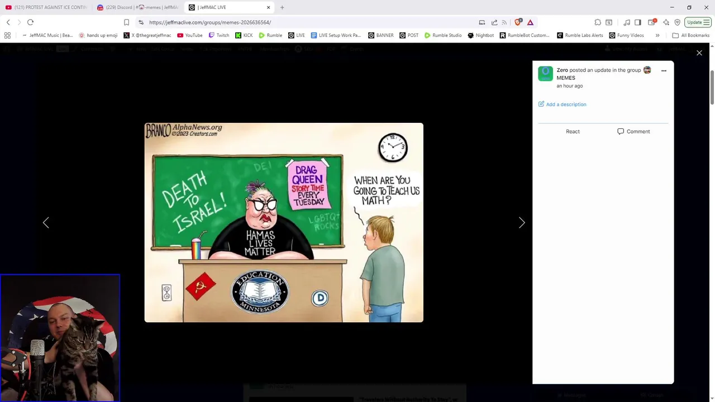Click the tab search toolbar icon
Image resolution: width=715 pixels, height=402 pixels.
[x=609, y=22]
